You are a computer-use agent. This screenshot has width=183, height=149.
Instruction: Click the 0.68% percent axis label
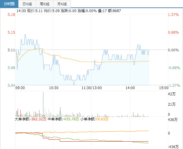(x=173, y=32)
